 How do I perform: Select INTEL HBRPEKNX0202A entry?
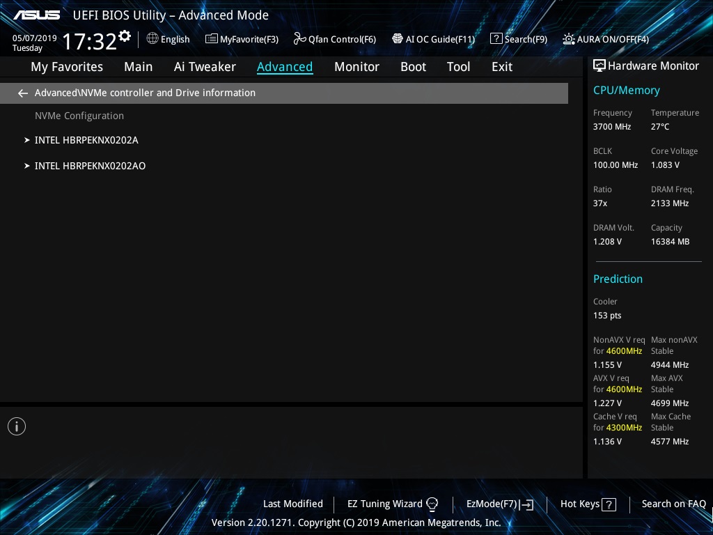click(x=86, y=140)
